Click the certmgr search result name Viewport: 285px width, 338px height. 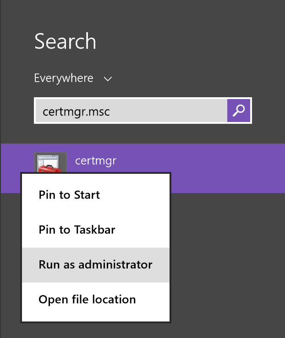[x=95, y=161]
